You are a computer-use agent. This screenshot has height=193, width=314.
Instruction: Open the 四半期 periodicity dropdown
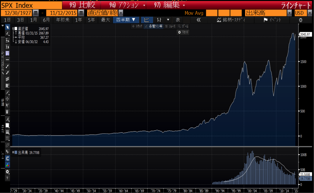[125, 20]
